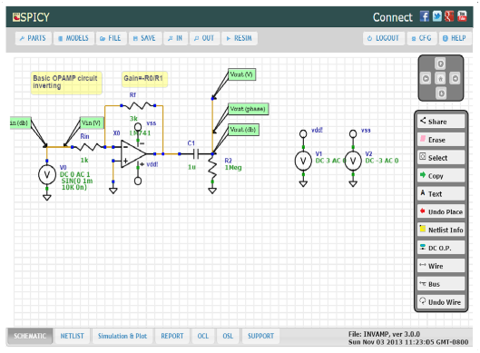Click the 'Gain=-R0/R1' note
Image resolution: width=480 pixels, height=353 pixels.
click(144, 79)
